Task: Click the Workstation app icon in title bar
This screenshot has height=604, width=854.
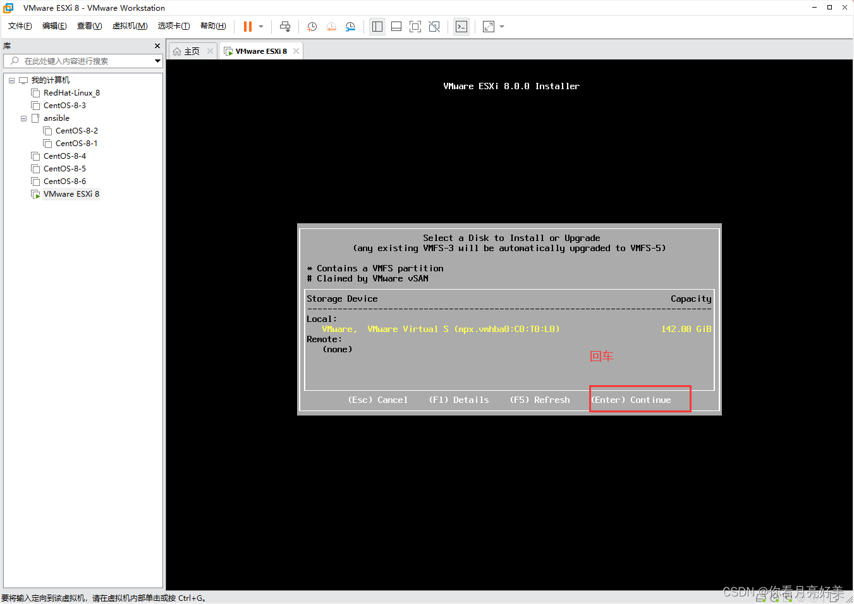Action: click(9, 8)
